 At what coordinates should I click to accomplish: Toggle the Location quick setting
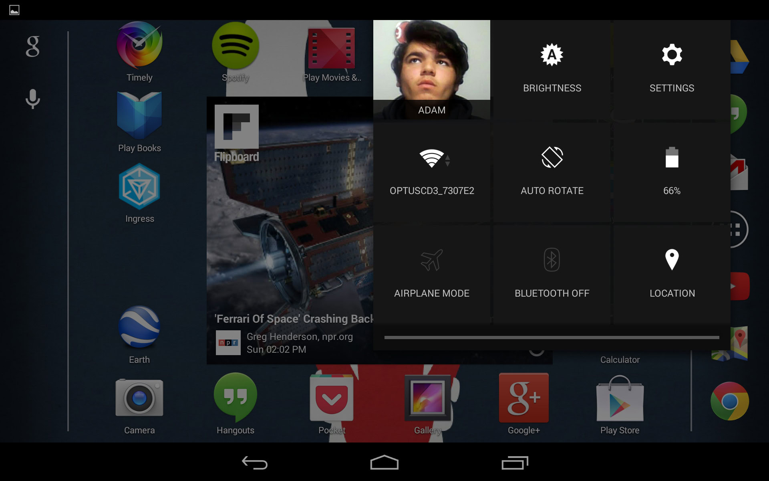click(x=672, y=273)
